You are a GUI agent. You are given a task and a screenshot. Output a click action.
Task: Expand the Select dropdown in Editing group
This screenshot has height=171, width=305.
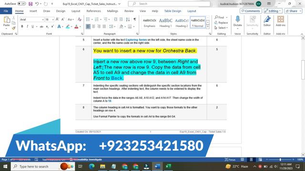click(x=221, y=28)
